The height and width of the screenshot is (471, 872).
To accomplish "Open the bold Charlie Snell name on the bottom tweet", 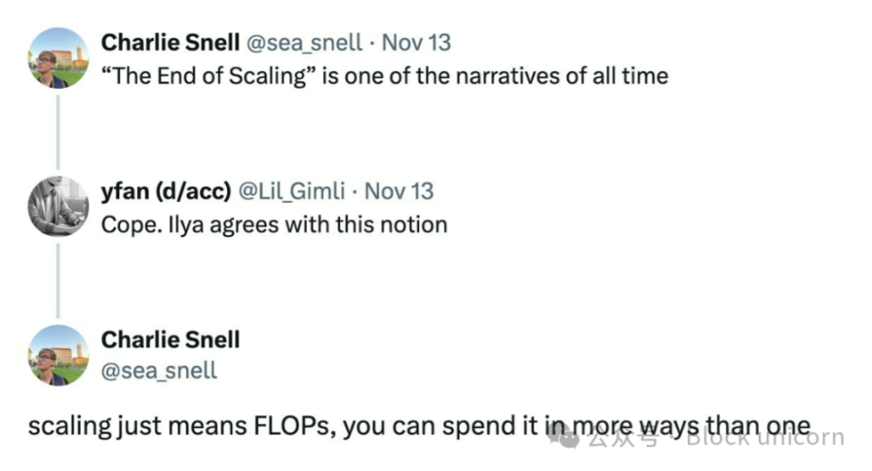I will [x=170, y=340].
